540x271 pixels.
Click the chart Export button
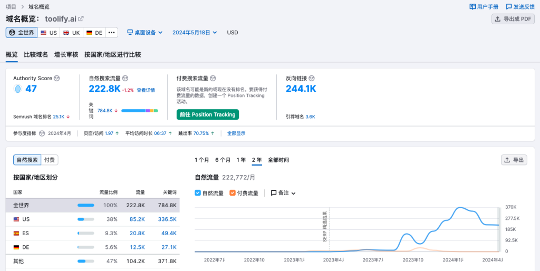[x=514, y=160]
